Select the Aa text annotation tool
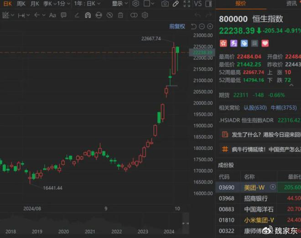Image resolution: width=301 pixels, height=238 pixels. tap(52, 15)
